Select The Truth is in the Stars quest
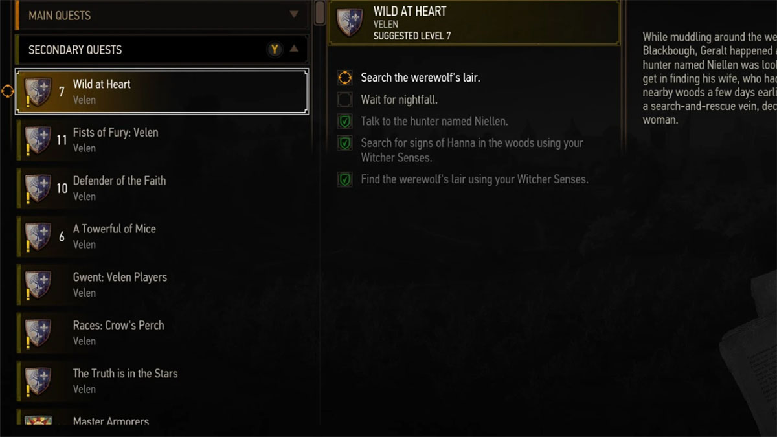 pos(125,381)
